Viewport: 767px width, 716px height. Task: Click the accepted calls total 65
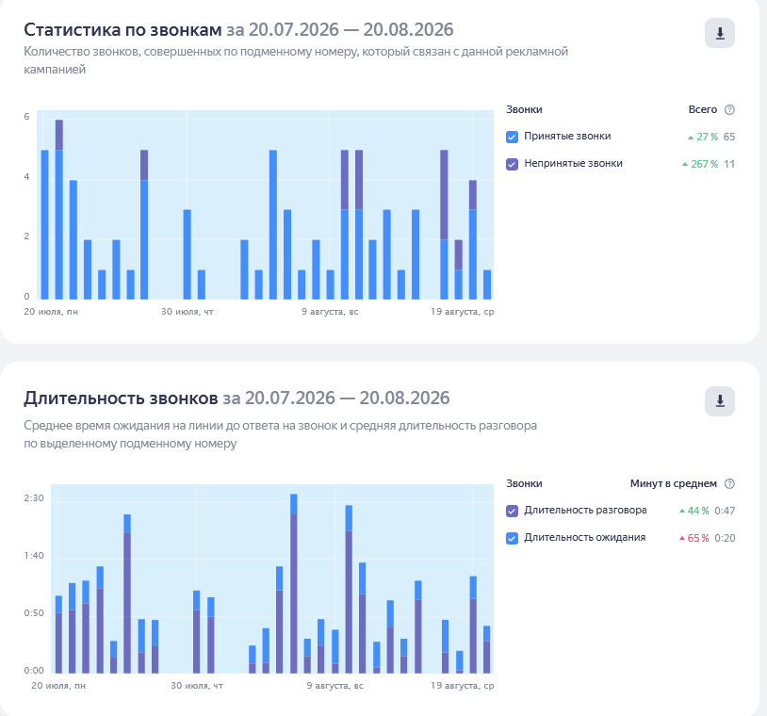(x=729, y=137)
